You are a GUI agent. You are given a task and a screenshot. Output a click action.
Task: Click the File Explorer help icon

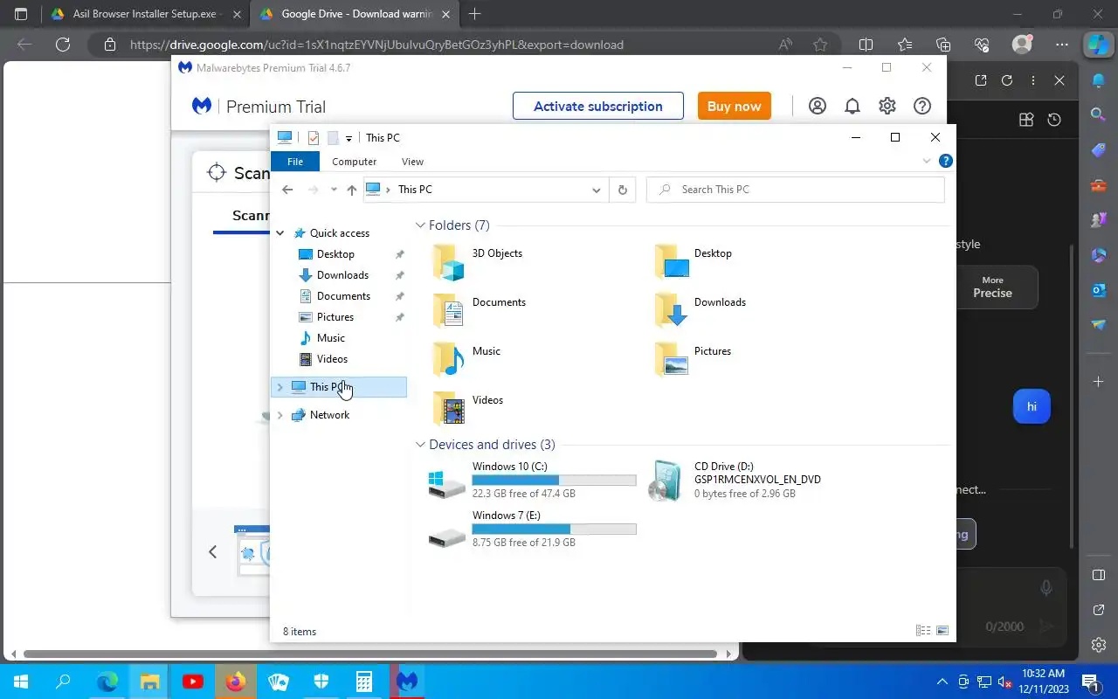[x=945, y=161]
